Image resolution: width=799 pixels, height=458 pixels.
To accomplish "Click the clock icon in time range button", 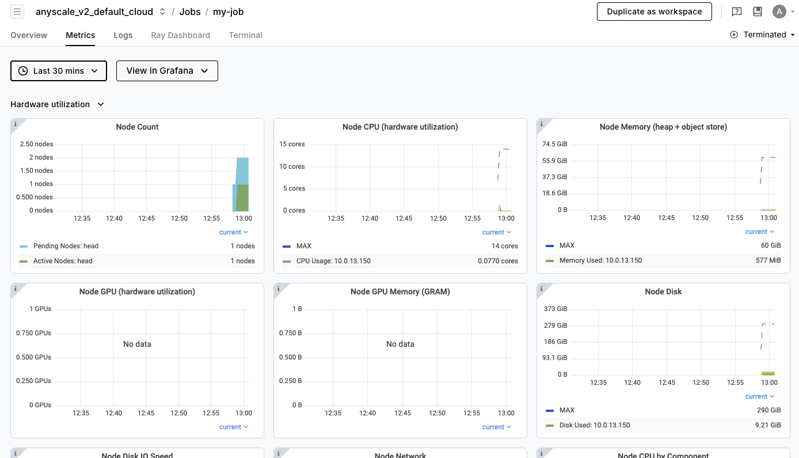I will click(x=23, y=71).
